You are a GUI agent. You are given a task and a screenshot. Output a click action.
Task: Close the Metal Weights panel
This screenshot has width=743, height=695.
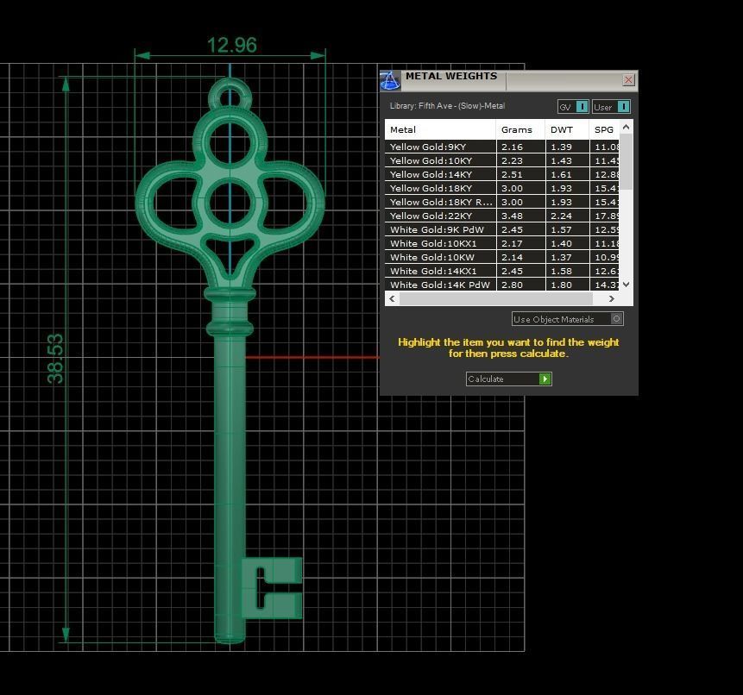coord(628,80)
